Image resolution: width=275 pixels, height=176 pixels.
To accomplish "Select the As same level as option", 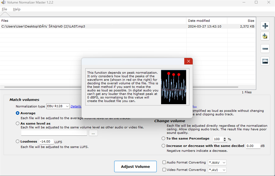I will (18, 123).
